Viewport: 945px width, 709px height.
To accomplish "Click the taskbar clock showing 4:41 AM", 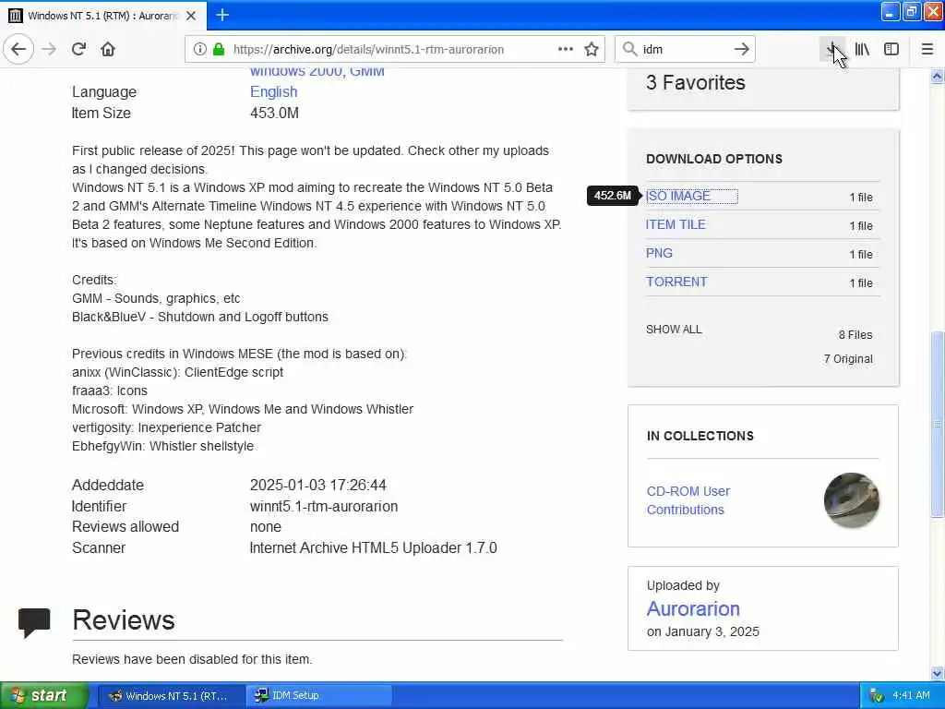I will (911, 695).
